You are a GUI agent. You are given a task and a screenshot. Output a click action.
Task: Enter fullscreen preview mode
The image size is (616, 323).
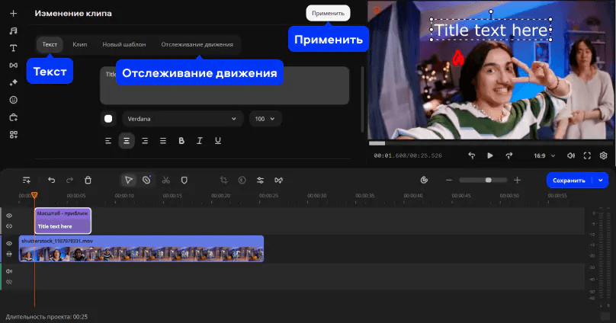[587, 155]
